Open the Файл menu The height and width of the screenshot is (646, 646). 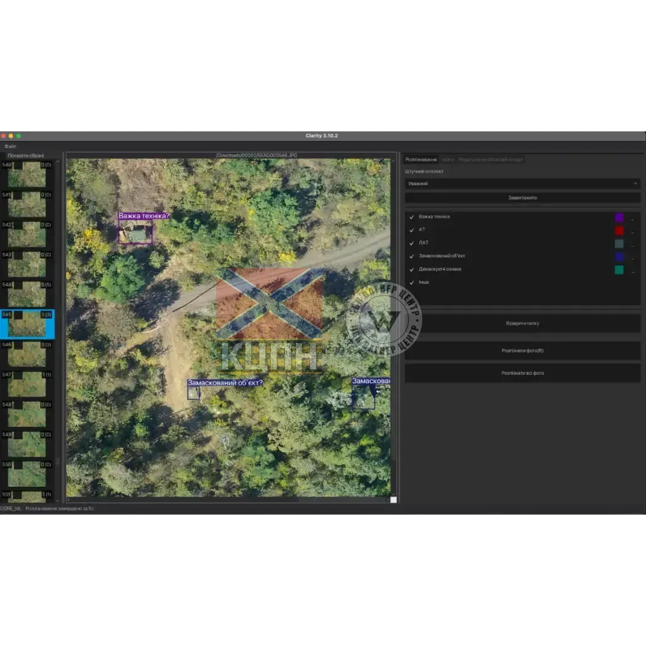coord(10,146)
